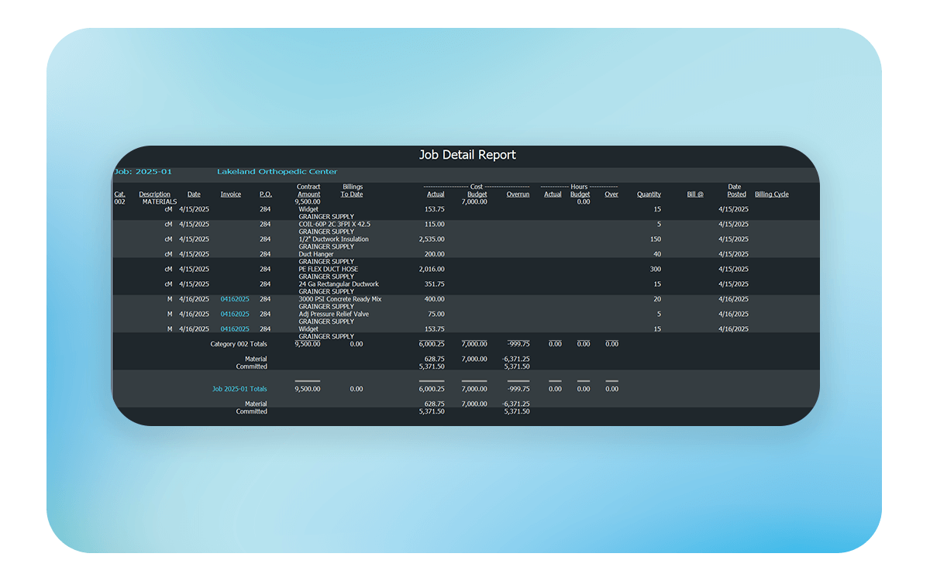Select the Date Posted column header
The height and width of the screenshot is (581, 930).
[x=735, y=191]
